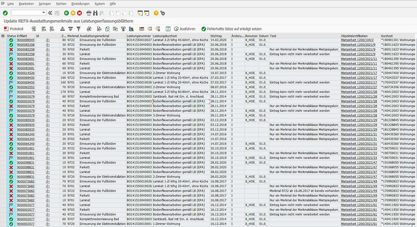The width and height of the screenshot is (417, 227).
Task: Click the green Back navigation icon
Action: (66, 13)
